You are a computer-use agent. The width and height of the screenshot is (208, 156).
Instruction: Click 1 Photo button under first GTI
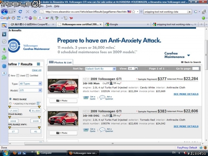coord(63,101)
